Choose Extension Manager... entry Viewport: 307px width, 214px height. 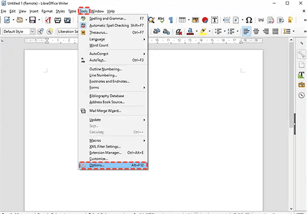tap(113, 153)
